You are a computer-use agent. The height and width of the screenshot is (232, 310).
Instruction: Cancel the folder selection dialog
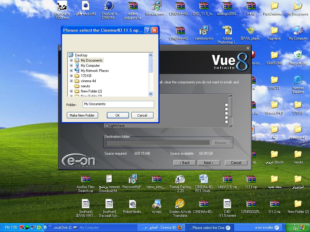pyautogui.click(x=142, y=115)
